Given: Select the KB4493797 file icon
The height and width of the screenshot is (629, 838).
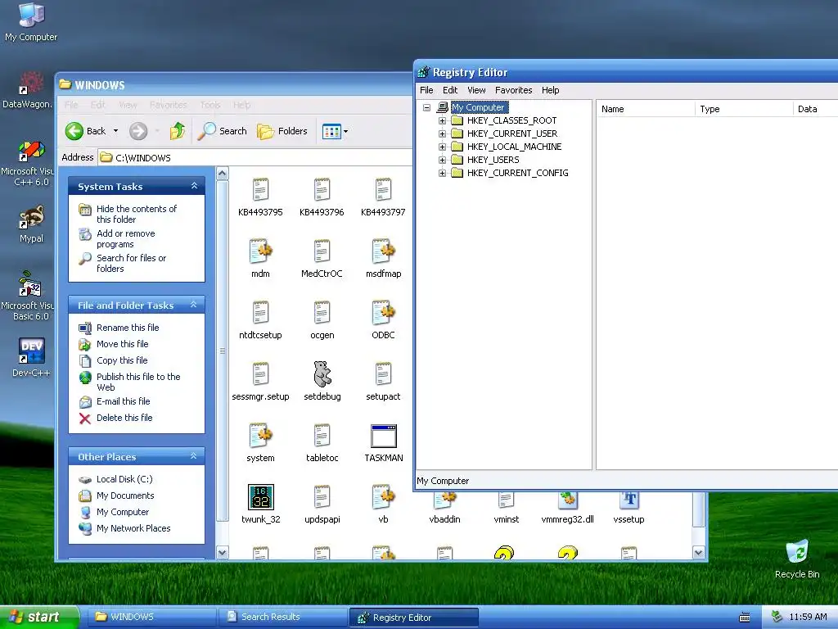Looking at the screenshot, I should pyautogui.click(x=383, y=190).
